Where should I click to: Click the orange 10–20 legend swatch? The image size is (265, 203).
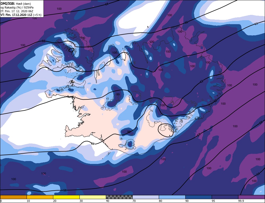click(40, 197)
